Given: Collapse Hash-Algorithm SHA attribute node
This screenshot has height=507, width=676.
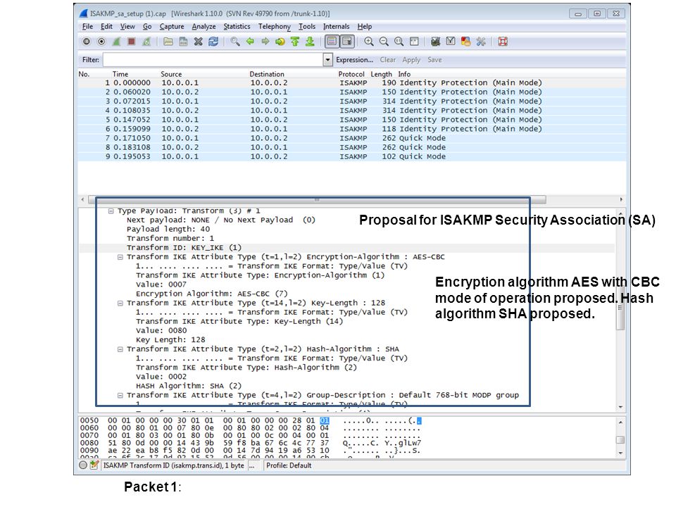Looking at the screenshot, I should [120, 349].
